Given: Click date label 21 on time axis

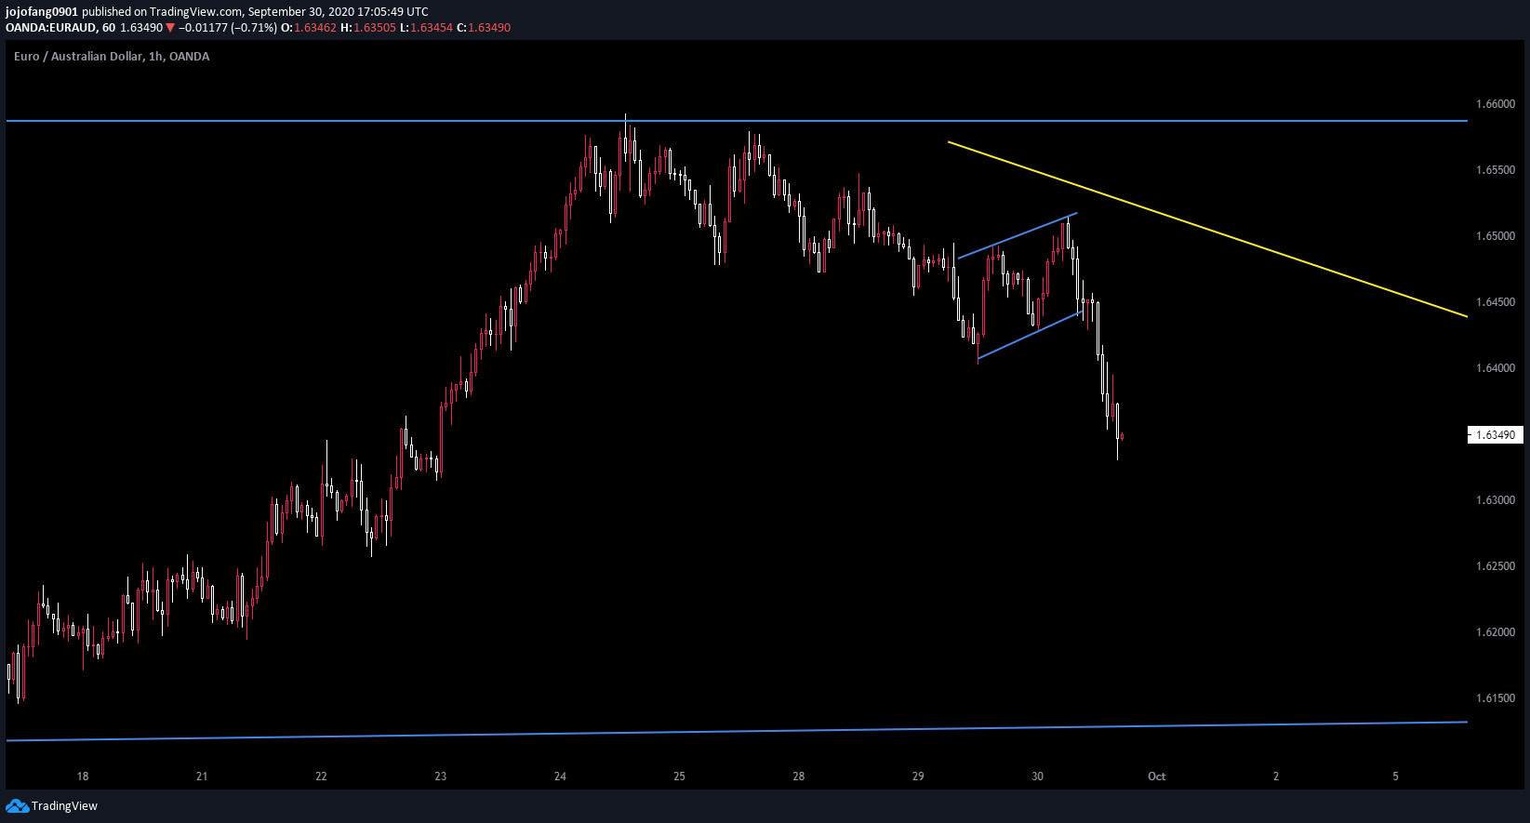Looking at the screenshot, I should pos(202,777).
